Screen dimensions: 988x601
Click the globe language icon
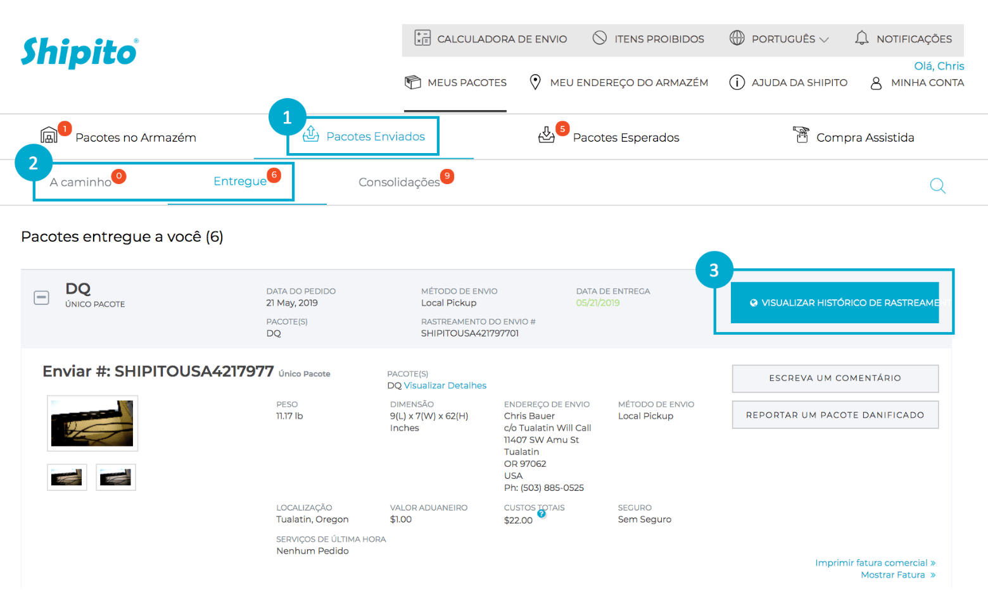click(737, 38)
